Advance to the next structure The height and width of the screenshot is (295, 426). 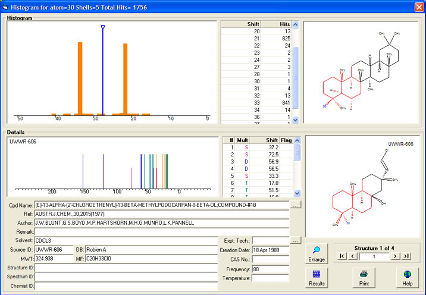coord(394,256)
